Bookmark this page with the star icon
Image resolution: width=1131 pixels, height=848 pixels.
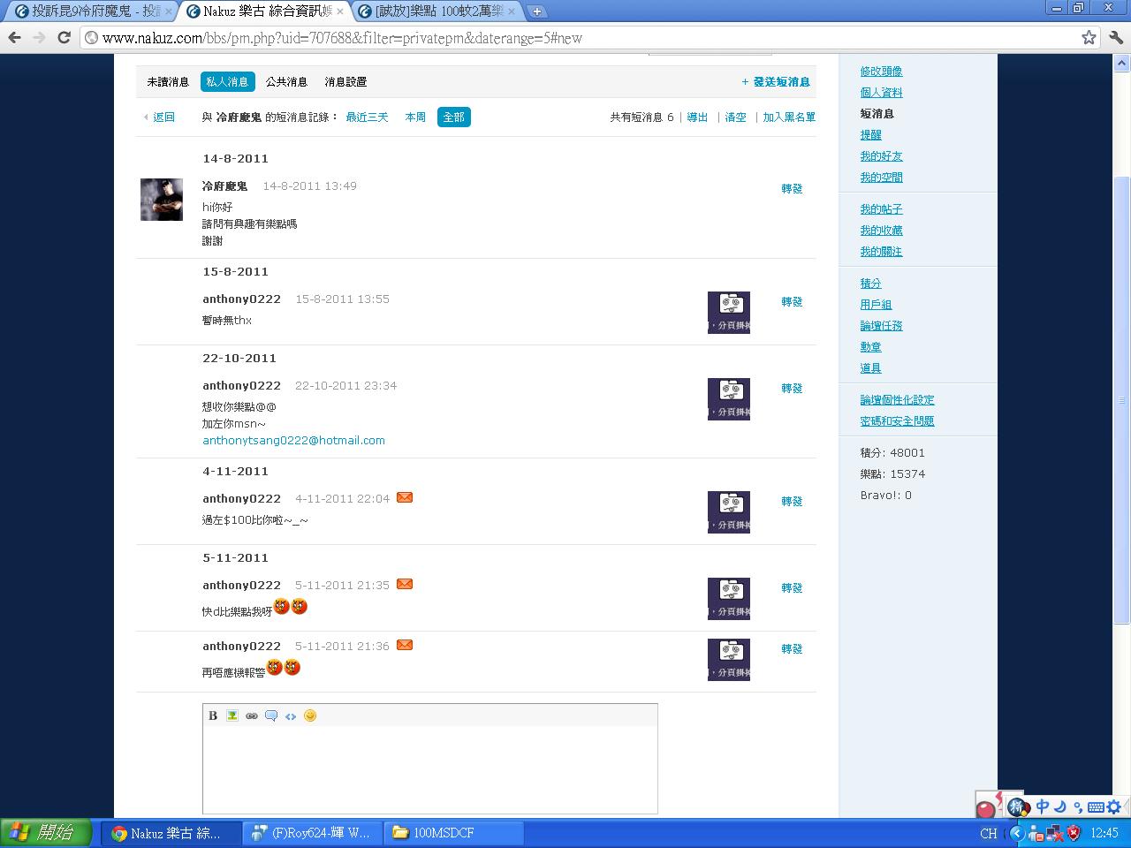(1089, 37)
